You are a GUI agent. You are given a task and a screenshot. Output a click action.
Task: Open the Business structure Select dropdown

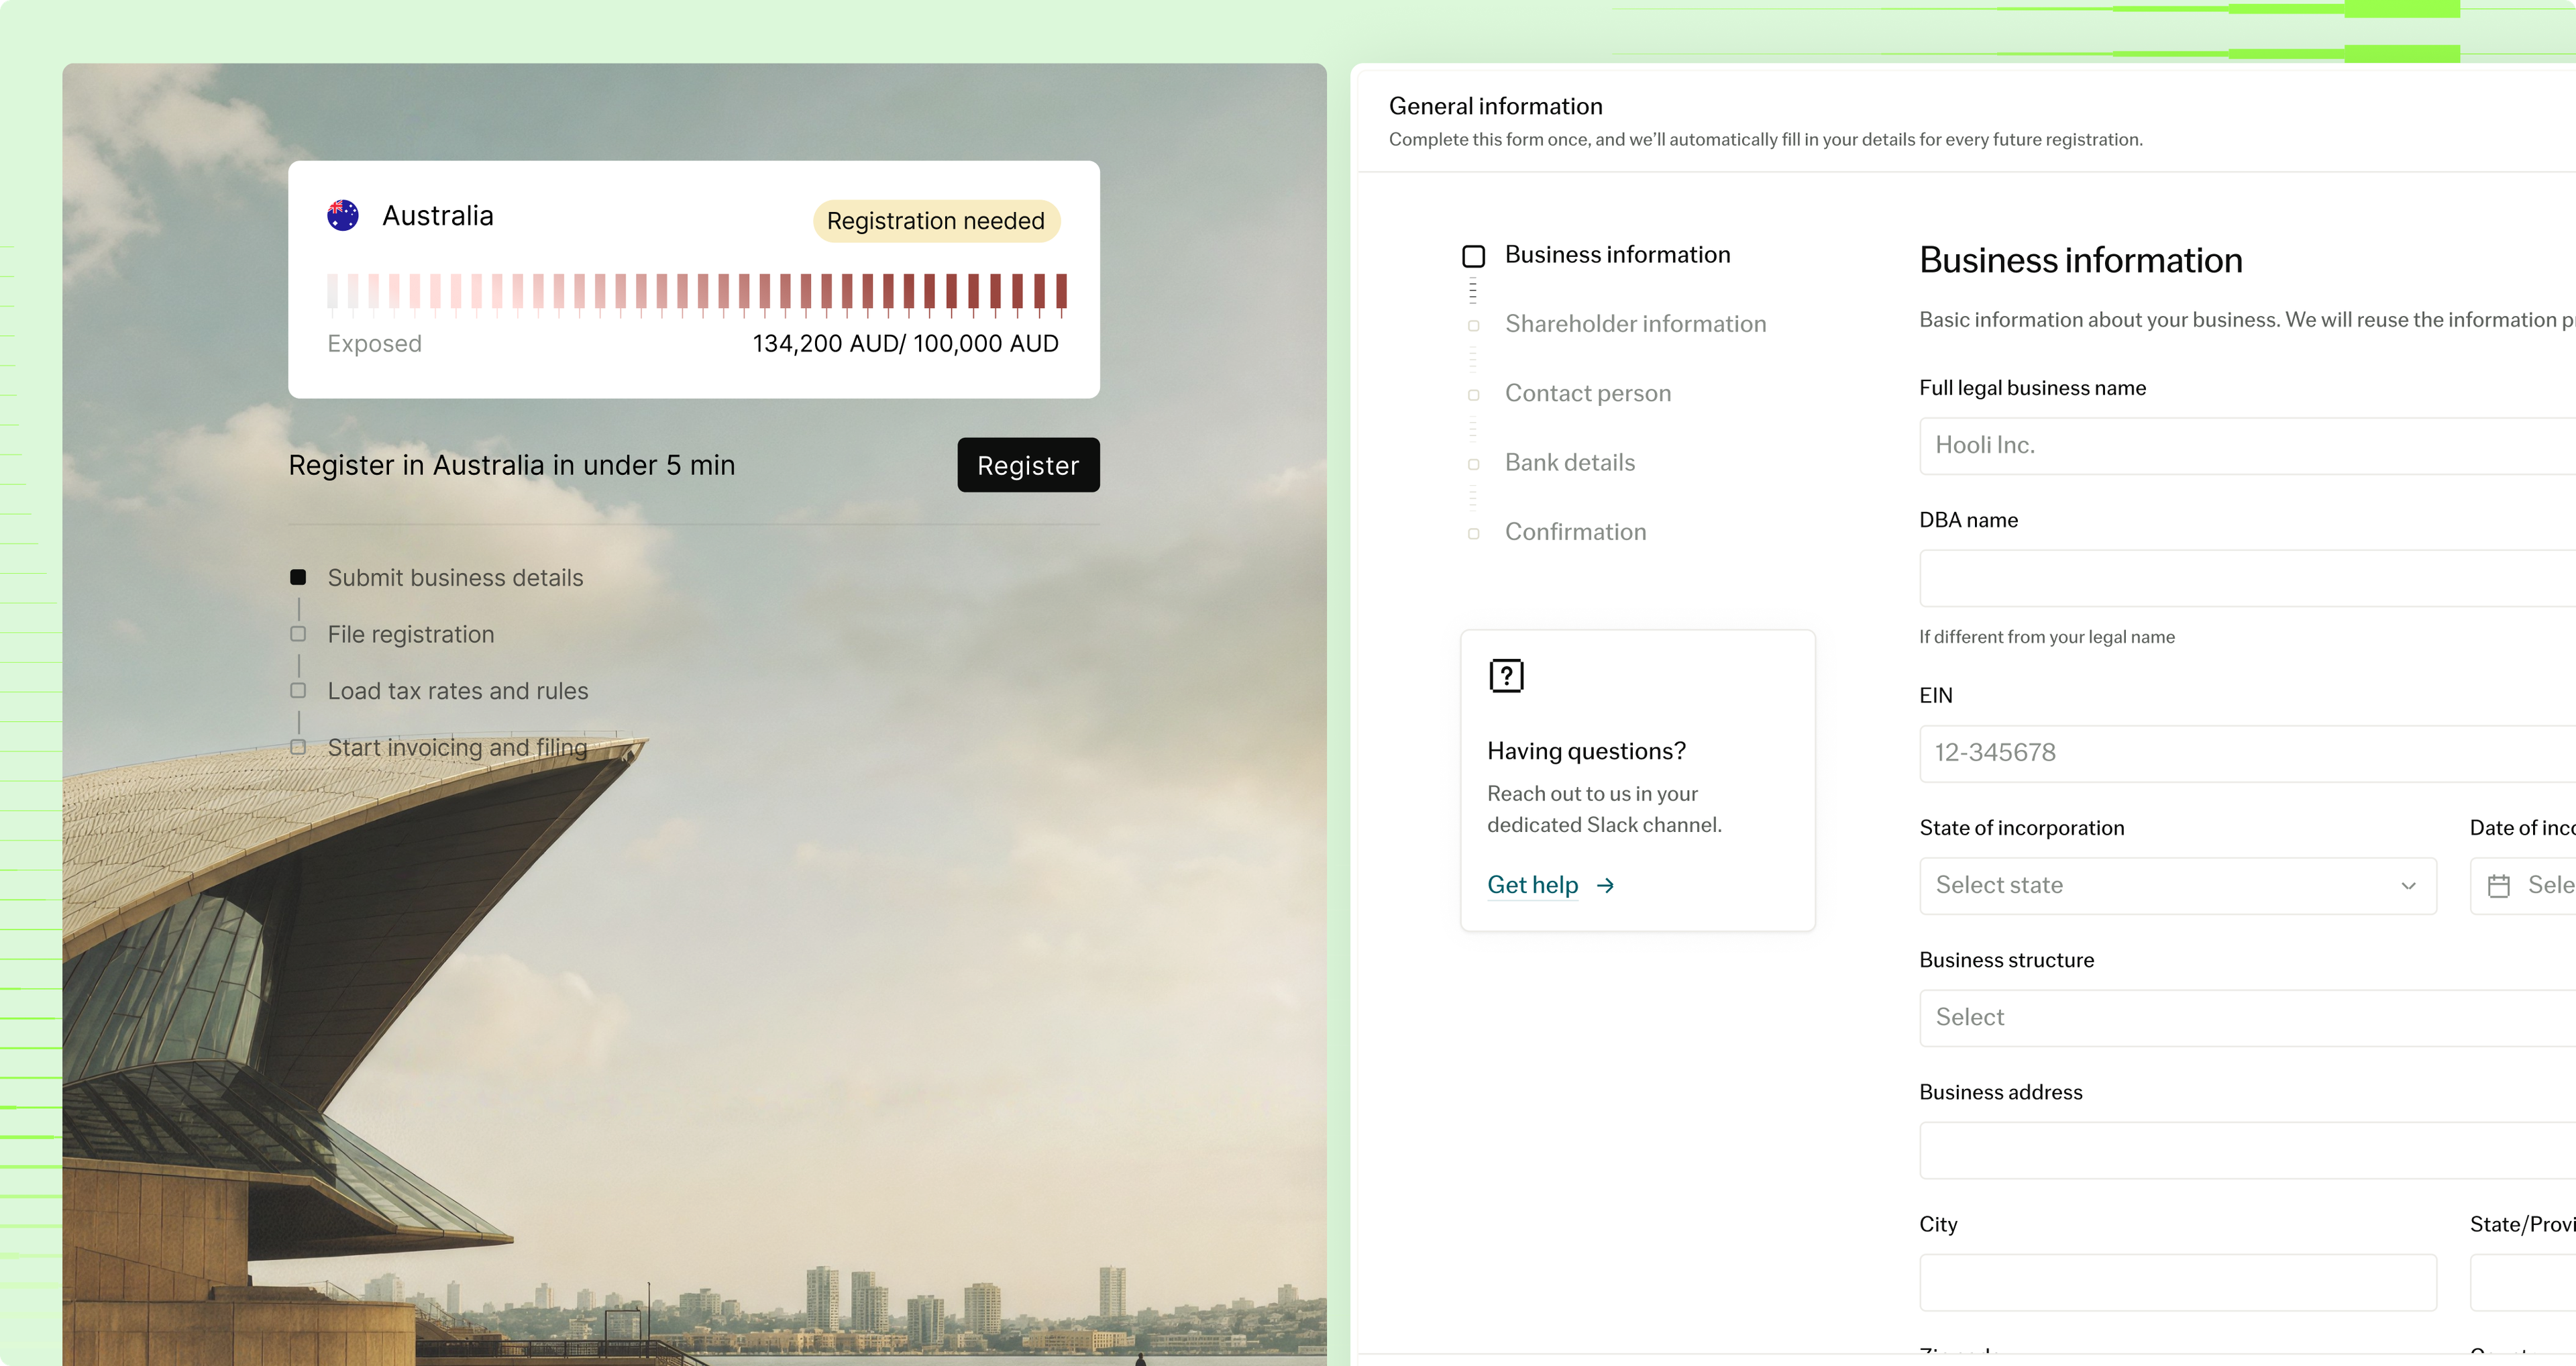(x=2247, y=1018)
